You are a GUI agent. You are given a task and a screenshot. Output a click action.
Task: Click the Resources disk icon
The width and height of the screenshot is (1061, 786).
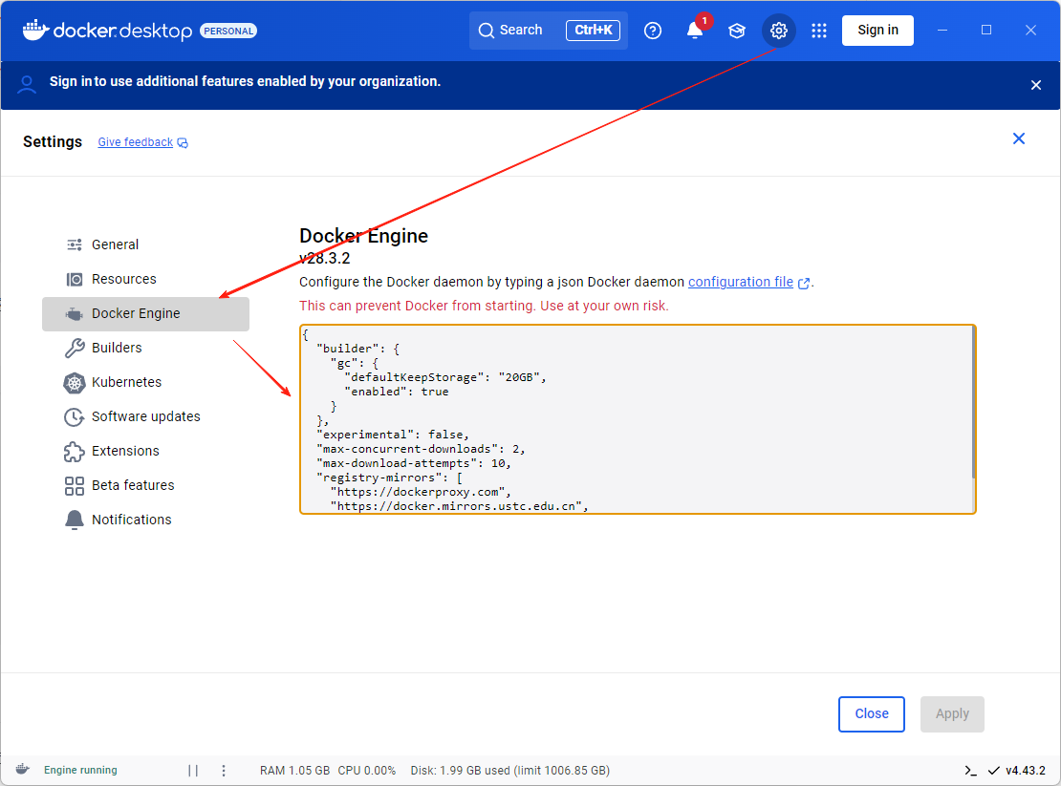coord(75,279)
